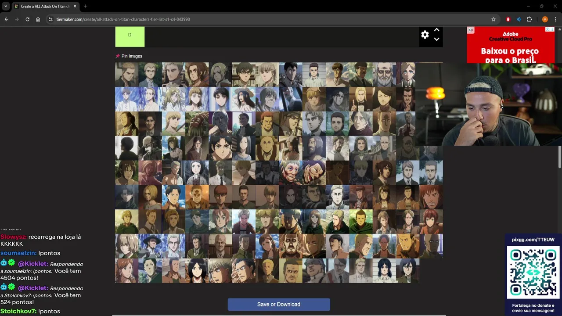Move tier D up with arrow
This screenshot has width=562, height=316.
436,30
